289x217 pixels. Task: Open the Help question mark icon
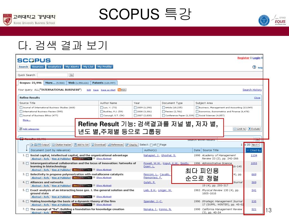pyautogui.click(x=254, y=67)
